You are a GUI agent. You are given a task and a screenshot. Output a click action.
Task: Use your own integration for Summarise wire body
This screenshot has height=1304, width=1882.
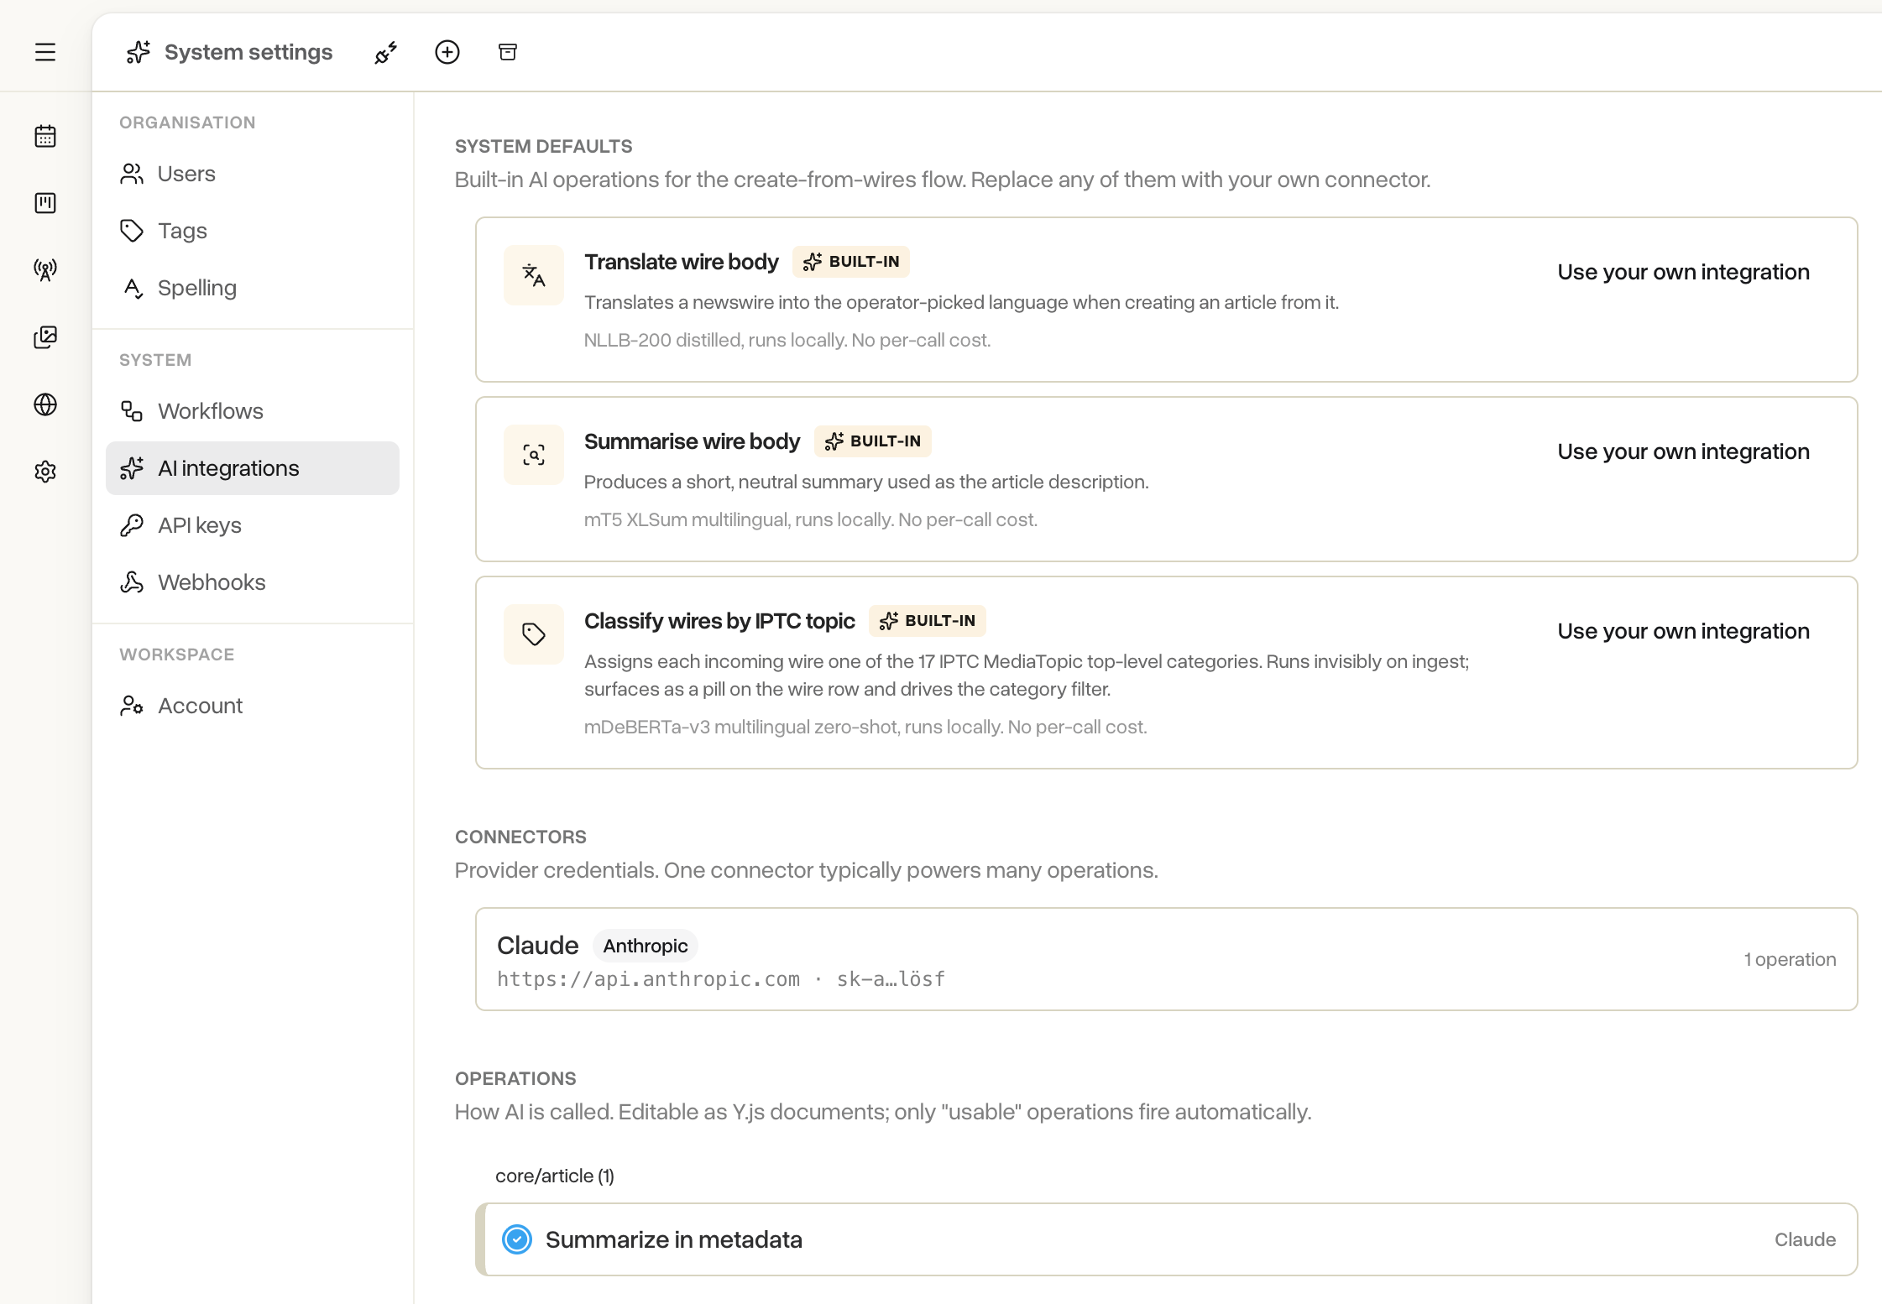1683,451
